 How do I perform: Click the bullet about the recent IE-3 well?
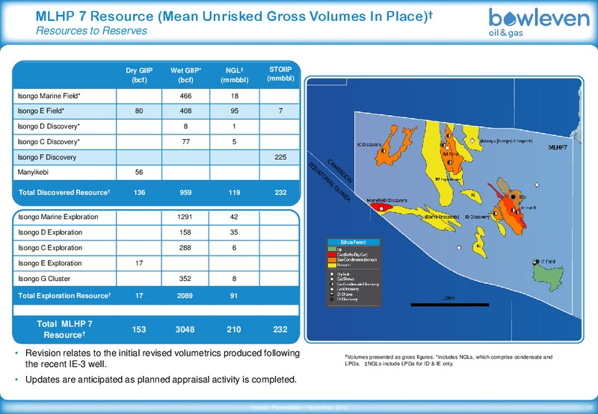[162, 359]
